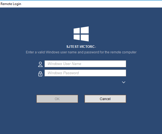Click the person icon left of username box

pos(40,64)
